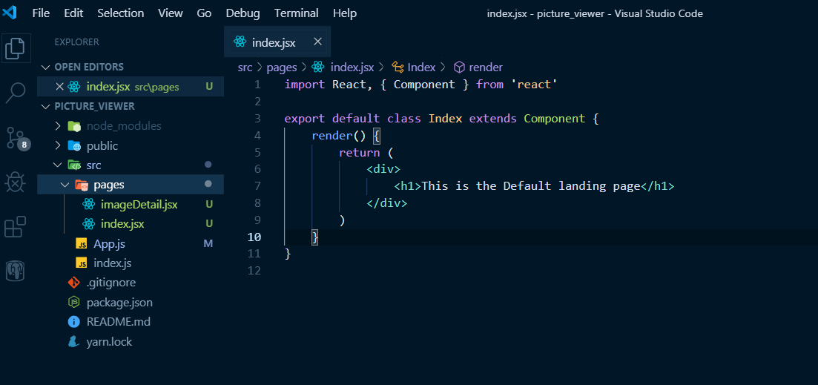Click JS icon beside index.js
Screen dimensions: 818x385
click(82, 263)
